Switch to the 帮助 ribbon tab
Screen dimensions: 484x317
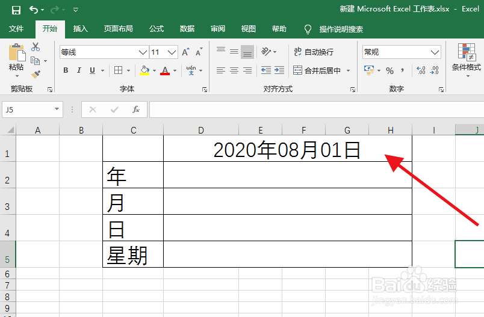coord(279,29)
